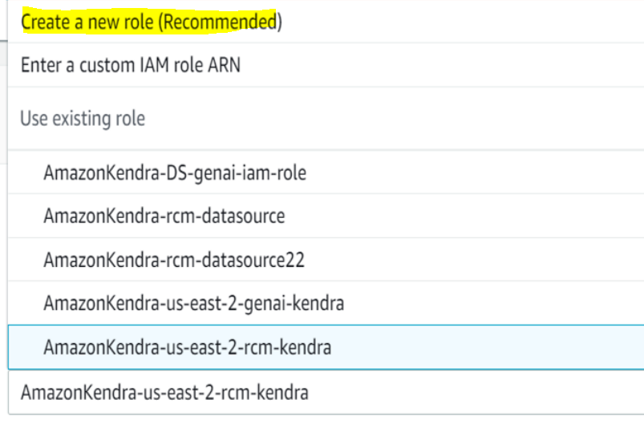The image size is (644, 428).
Task: Select Enter a custom IAM role ARN
Action: click(x=326, y=65)
